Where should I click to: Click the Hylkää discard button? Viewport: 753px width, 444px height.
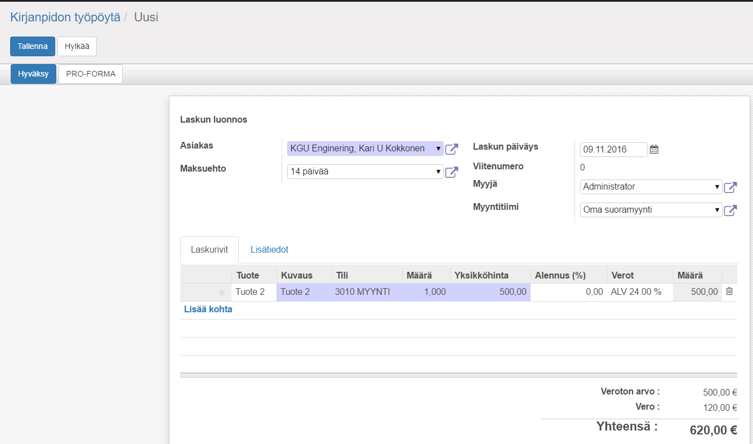coord(77,46)
